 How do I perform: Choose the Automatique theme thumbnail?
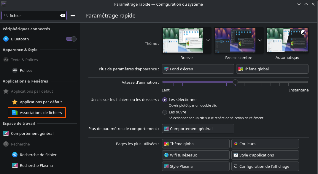[287, 40]
